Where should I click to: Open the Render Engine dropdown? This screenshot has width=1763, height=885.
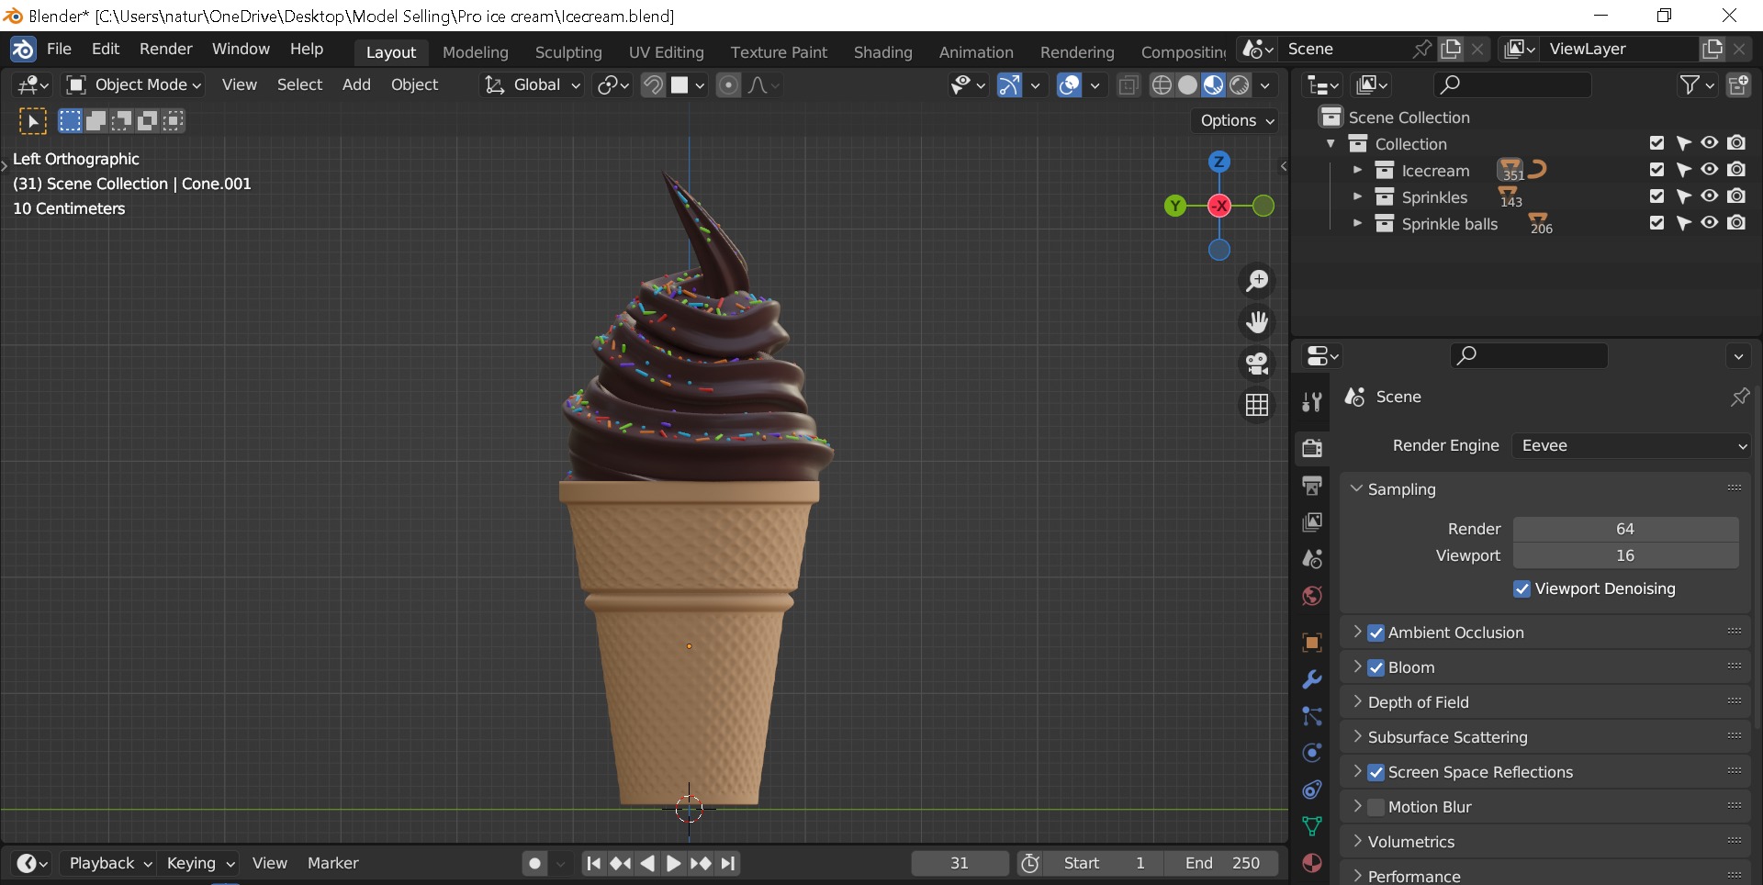pyautogui.click(x=1632, y=445)
